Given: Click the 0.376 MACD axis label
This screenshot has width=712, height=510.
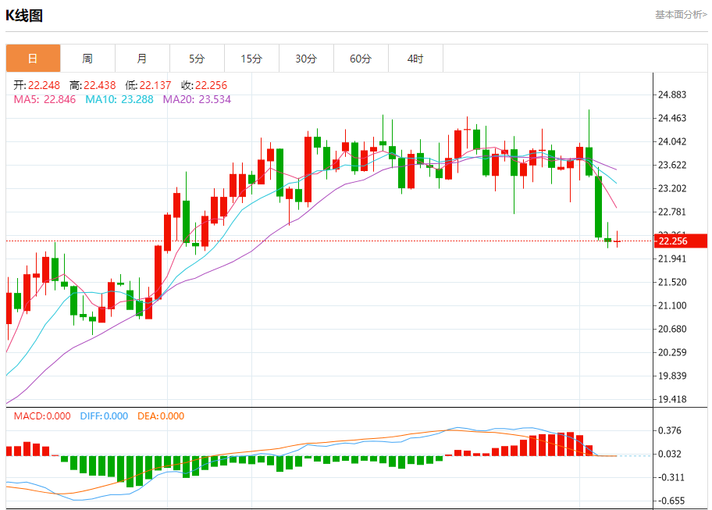Looking at the screenshot, I should pyautogui.click(x=670, y=430).
